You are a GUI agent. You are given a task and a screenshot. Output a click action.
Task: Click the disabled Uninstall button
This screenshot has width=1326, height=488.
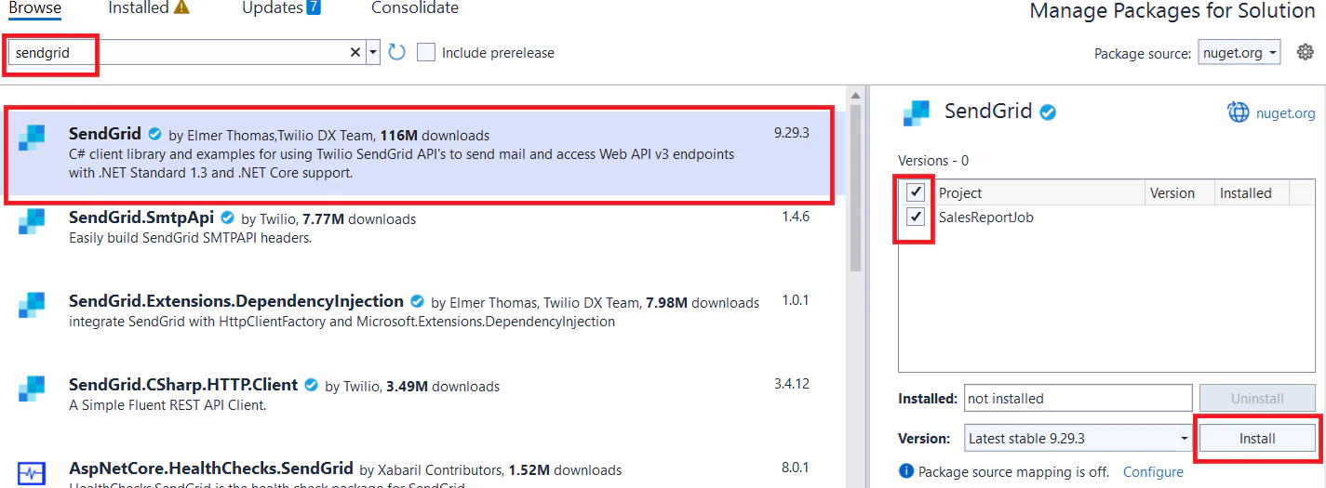click(x=1257, y=398)
